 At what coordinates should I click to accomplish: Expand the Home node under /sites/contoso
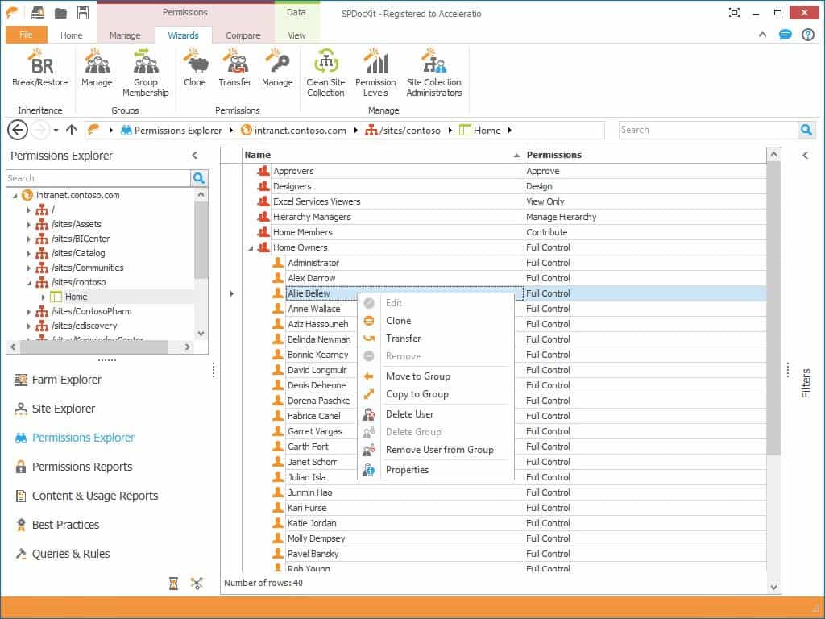44,297
